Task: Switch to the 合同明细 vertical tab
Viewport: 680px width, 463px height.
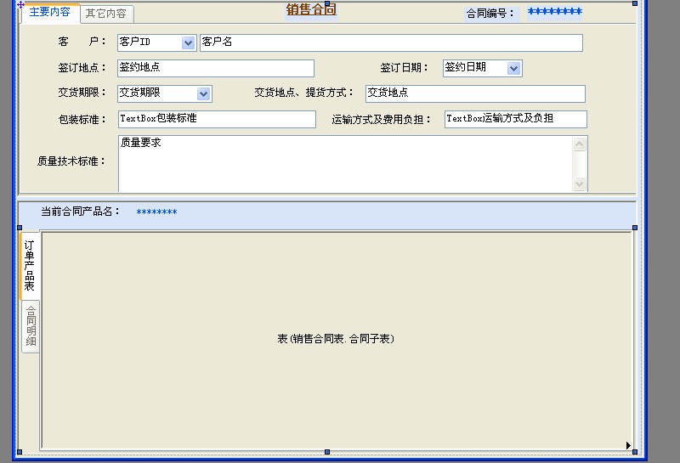Action: 31,326
